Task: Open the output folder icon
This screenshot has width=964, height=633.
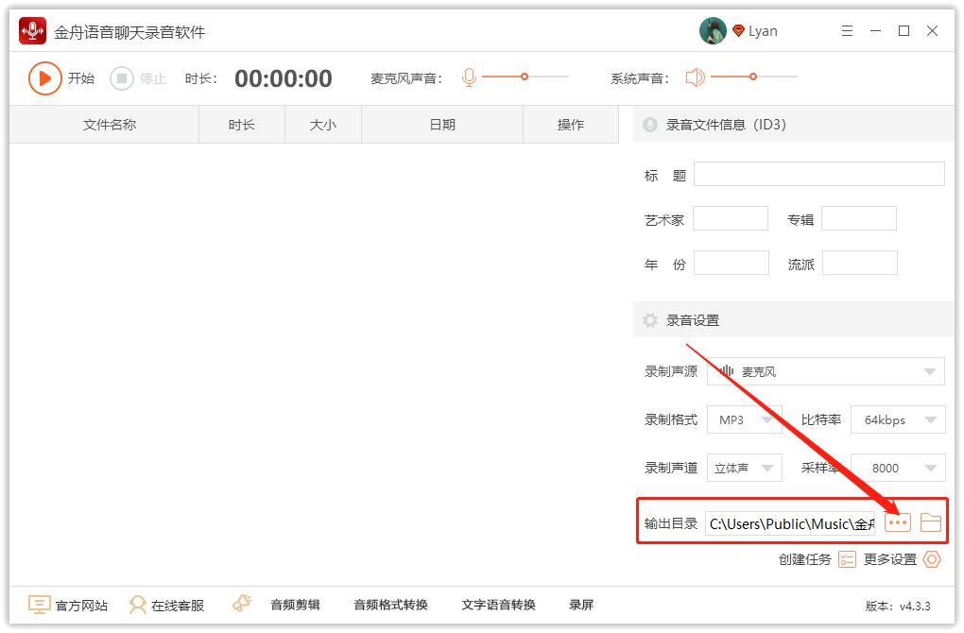Action: click(x=931, y=522)
